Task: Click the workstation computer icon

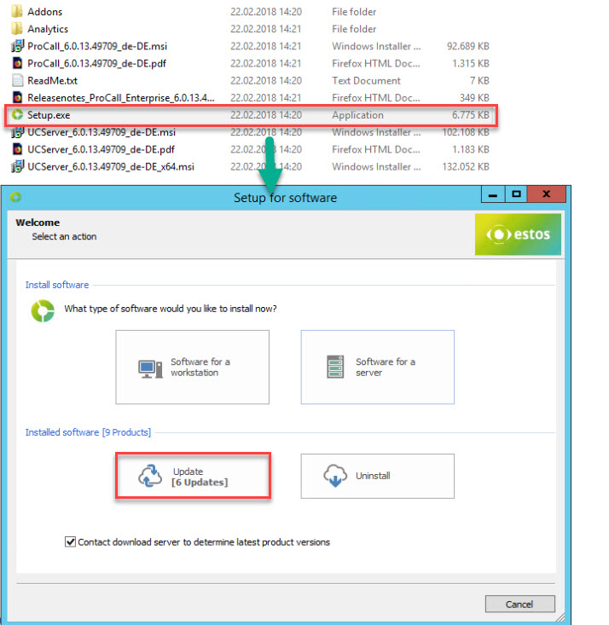Action: (150, 368)
